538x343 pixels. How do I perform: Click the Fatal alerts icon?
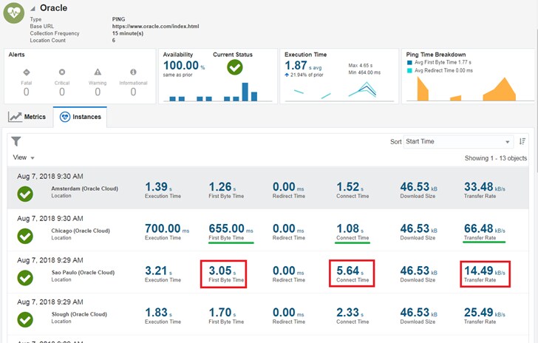click(27, 72)
